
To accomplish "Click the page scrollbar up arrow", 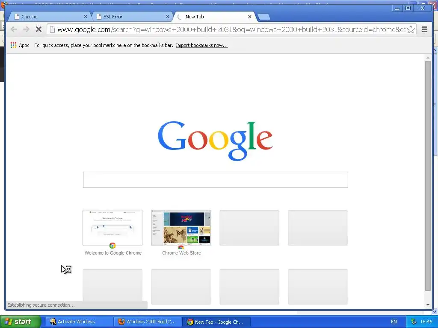I will coord(428,58).
